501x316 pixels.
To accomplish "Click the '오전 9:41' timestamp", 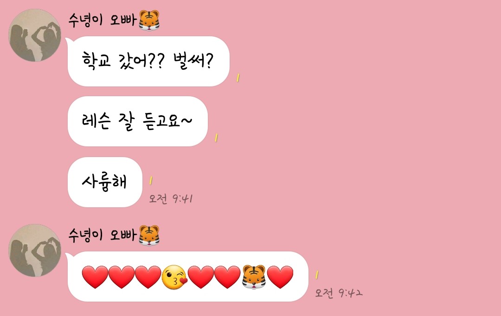I will point(171,199).
